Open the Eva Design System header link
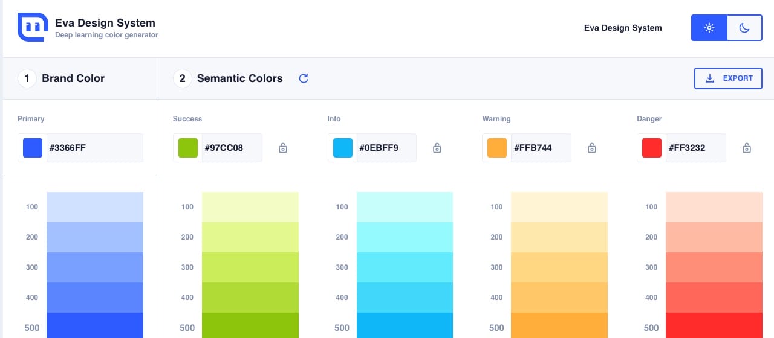This screenshot has height=338, width=774. (622, 28)
